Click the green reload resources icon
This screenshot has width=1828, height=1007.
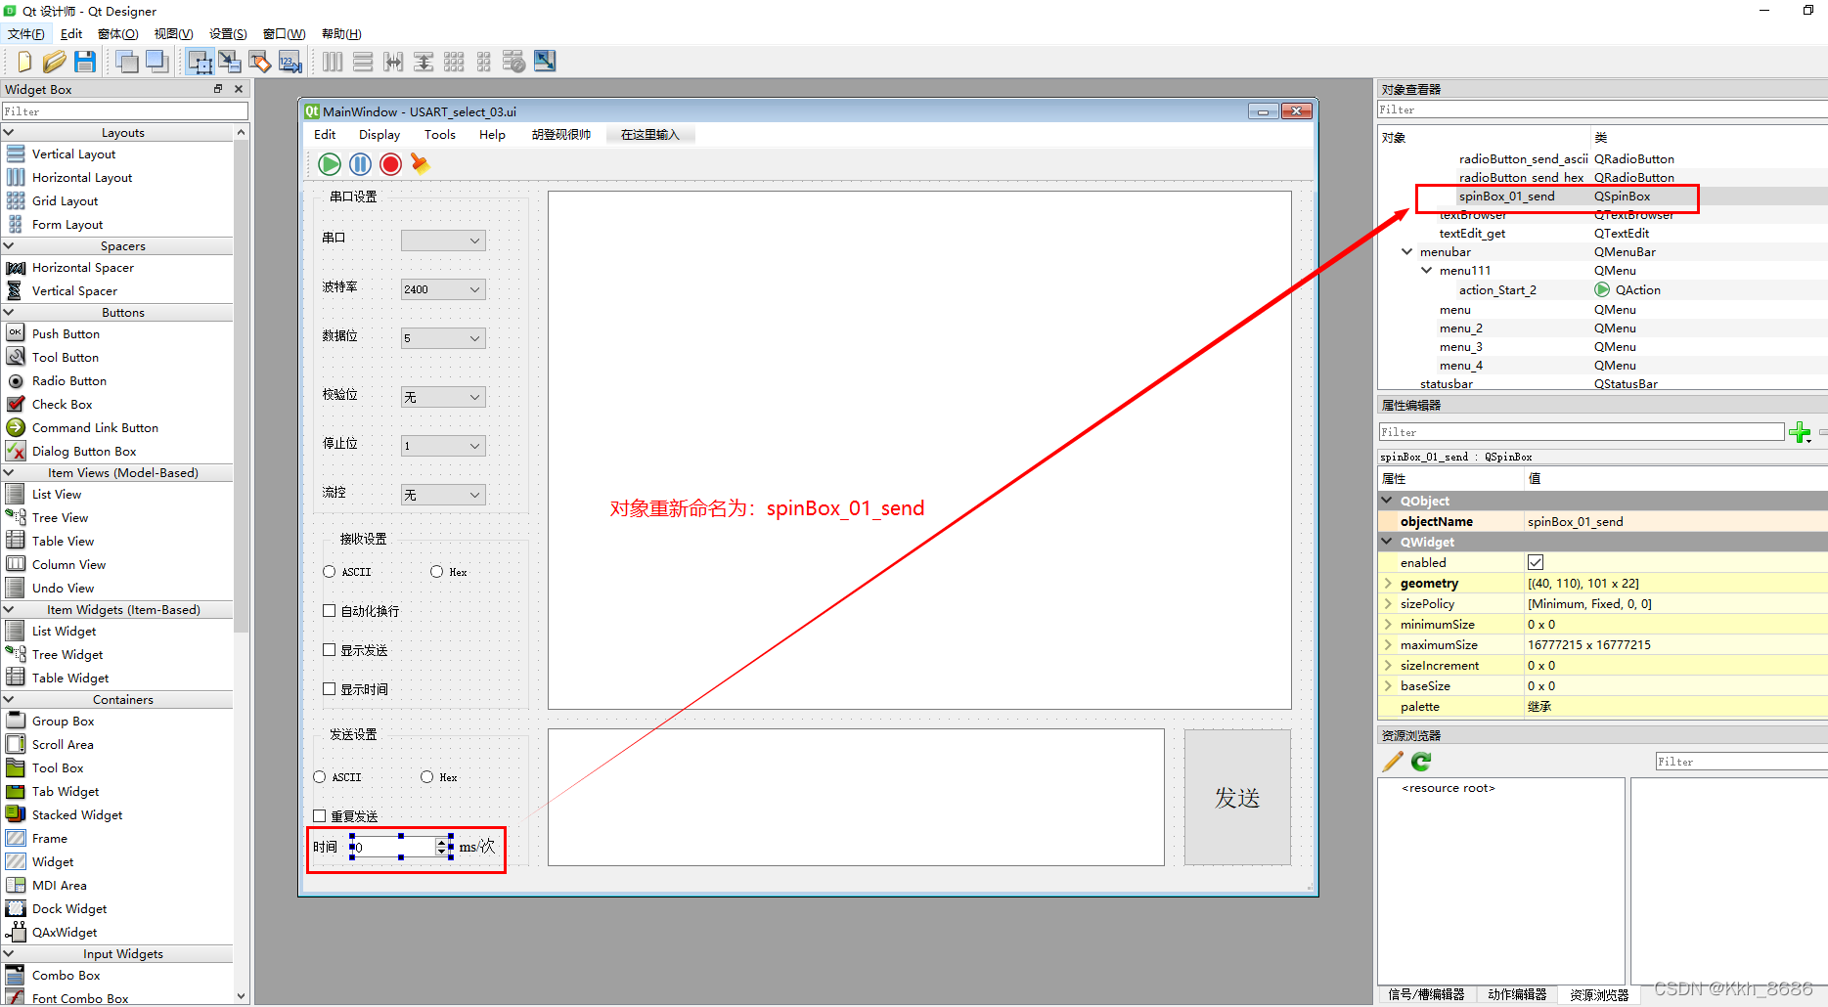click(1421, 761)
